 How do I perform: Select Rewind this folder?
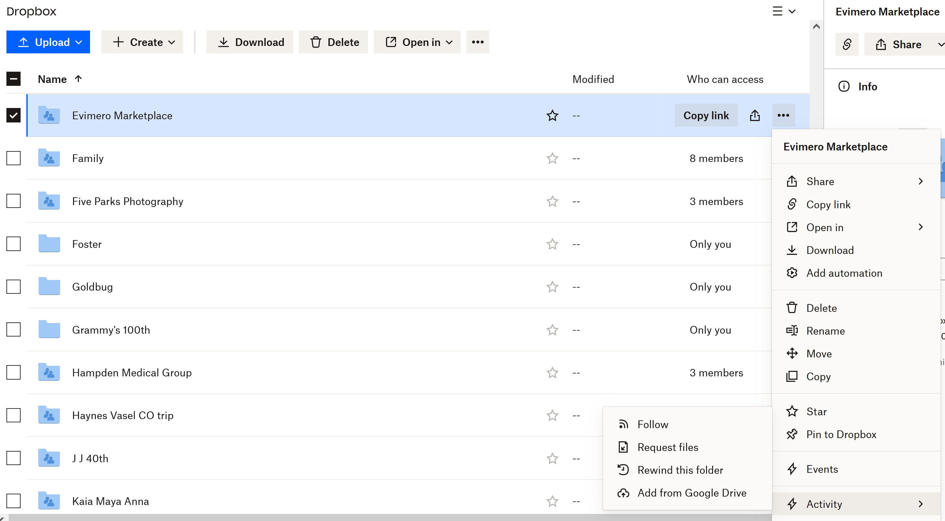click(x=687, y=470)
